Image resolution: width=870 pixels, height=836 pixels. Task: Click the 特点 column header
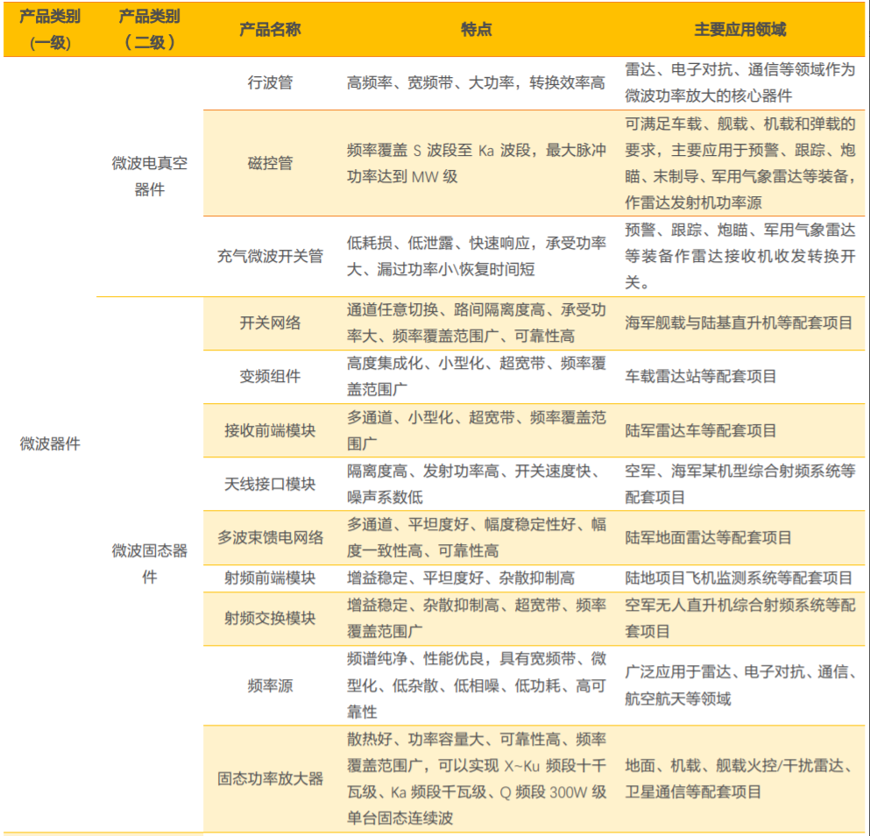pos(476,30)
